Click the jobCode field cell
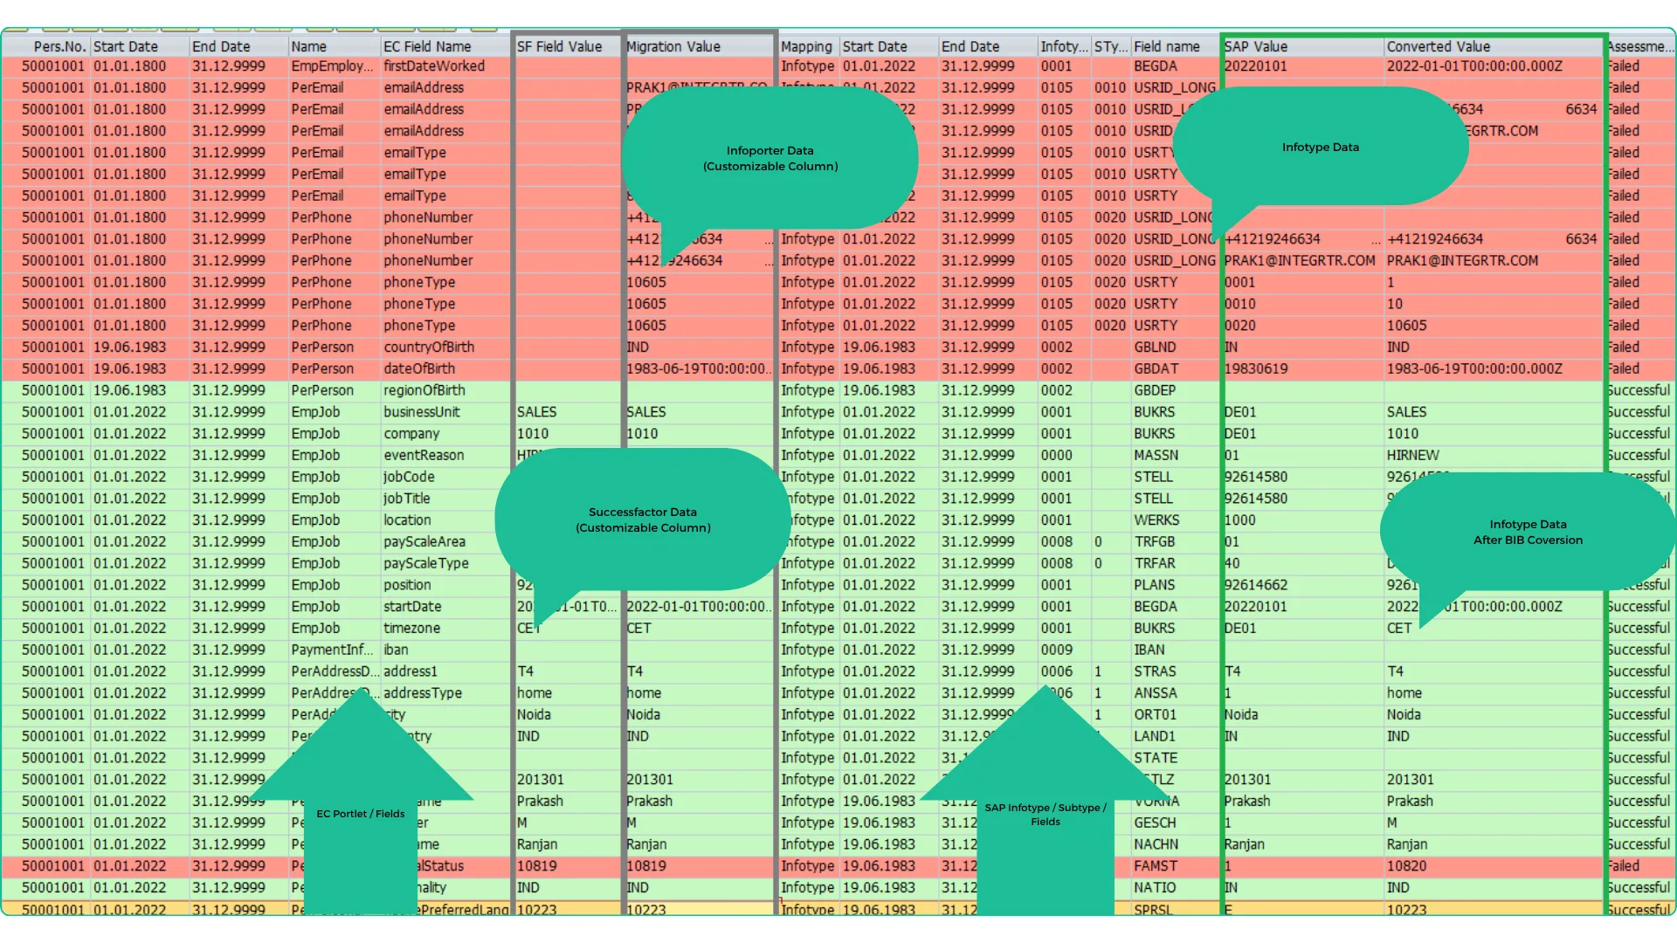 (445, 477)
